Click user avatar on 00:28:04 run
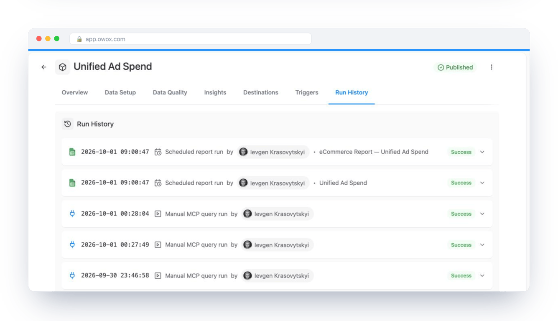The width and height of the screenshot is (558, 321). tap(247, 214)
